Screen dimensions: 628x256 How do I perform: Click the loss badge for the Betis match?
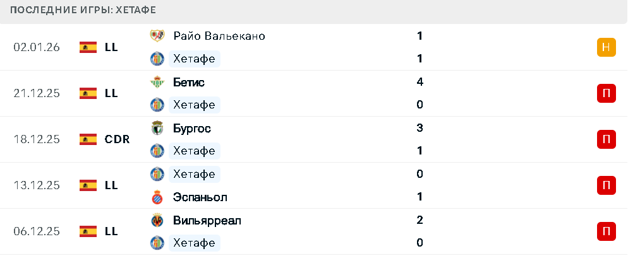point(606,93)
